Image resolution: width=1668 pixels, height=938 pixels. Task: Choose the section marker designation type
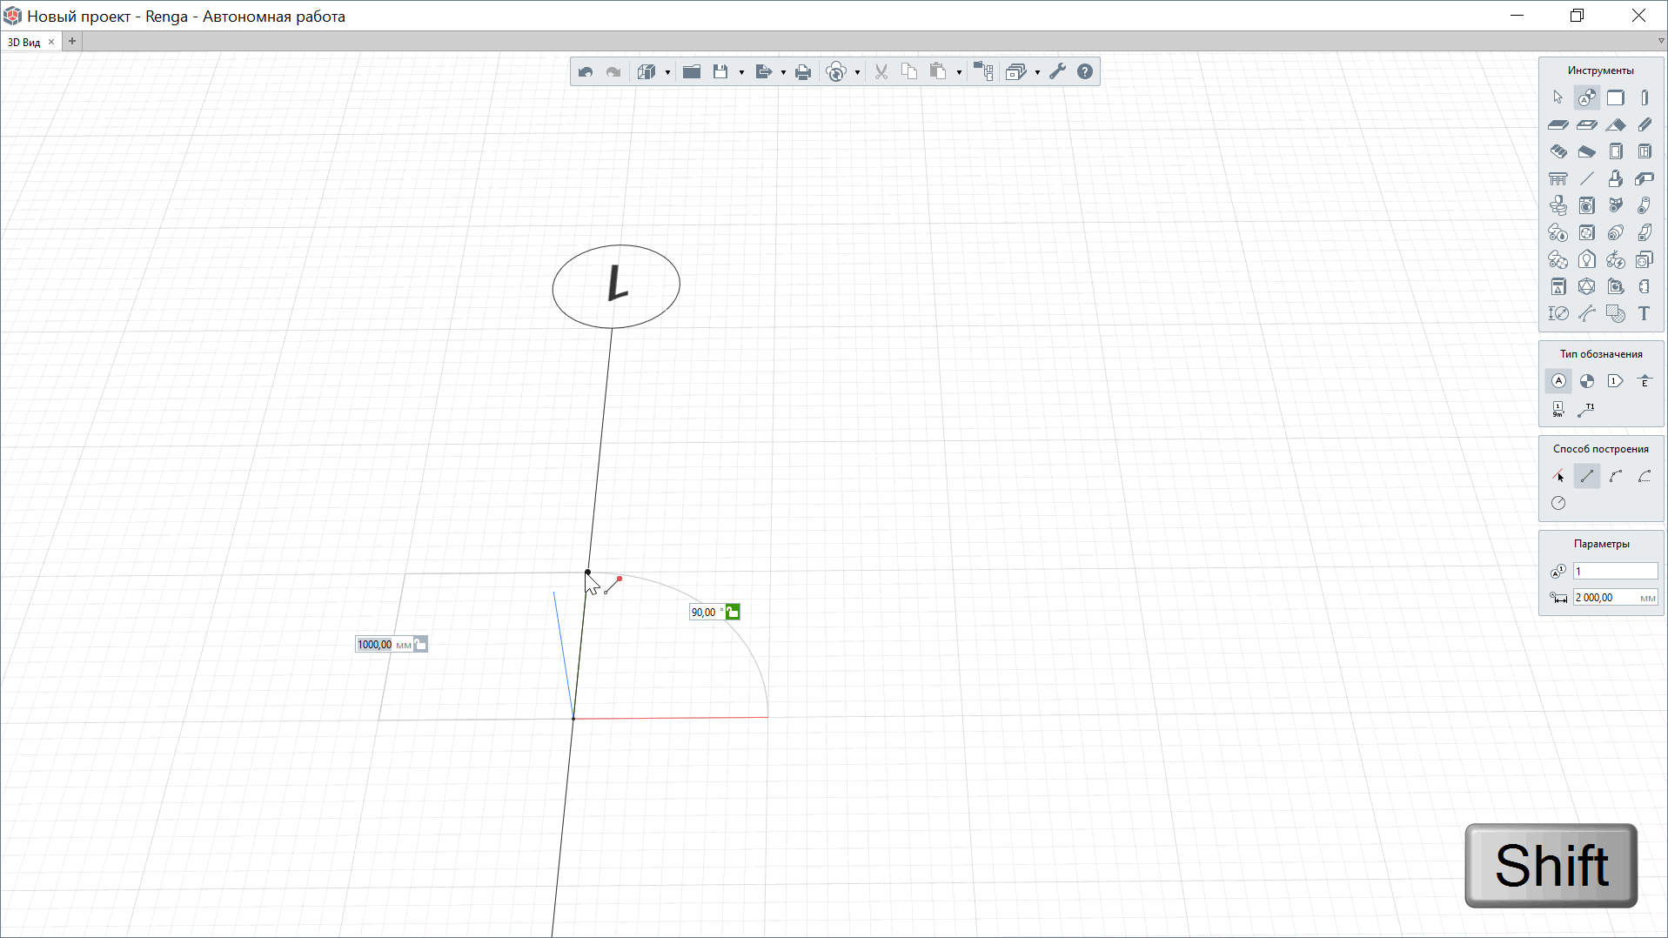tap(1586, 381)
